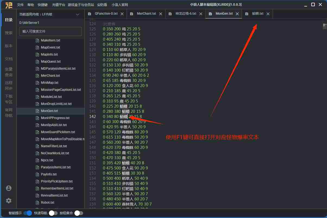Disable the 智能提示 toggle
The width and height of the screenshot is (327, 218).
(27, 213)
